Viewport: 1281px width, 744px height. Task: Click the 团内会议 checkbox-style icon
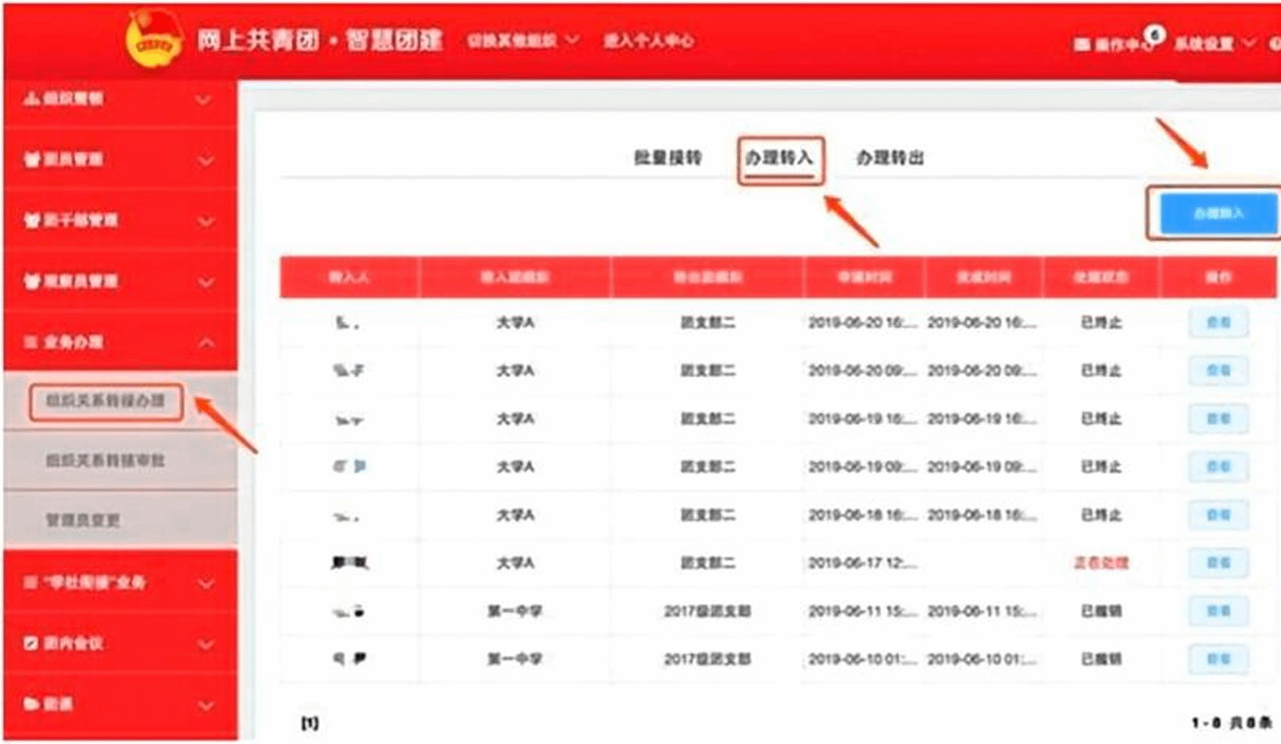coord(31,644)
